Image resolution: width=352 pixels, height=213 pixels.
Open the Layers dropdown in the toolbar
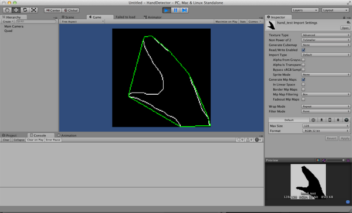[305, 11]
